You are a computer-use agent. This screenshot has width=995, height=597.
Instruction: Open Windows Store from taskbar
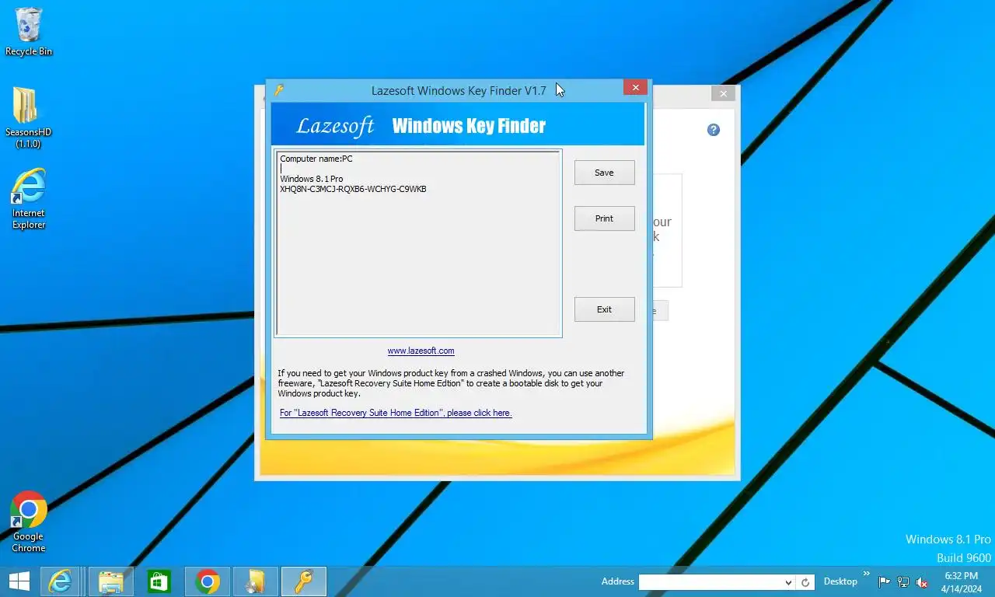coord(159,581)
